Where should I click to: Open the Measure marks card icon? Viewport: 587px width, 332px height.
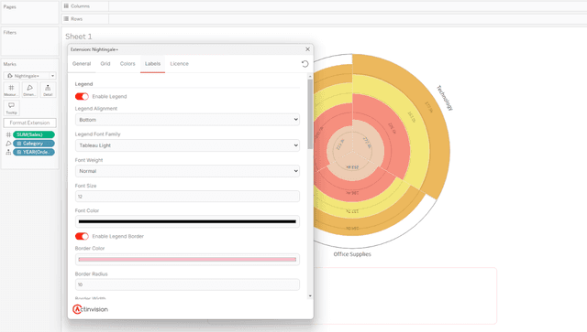[x=11, y=90]
